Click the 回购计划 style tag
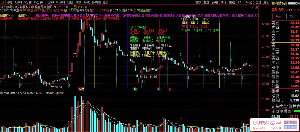 (x=48, y=18)
